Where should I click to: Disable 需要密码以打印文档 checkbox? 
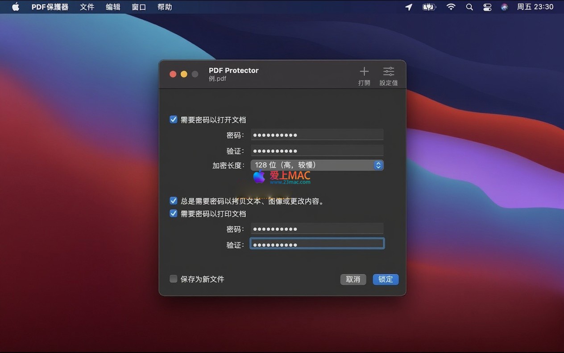174,213
